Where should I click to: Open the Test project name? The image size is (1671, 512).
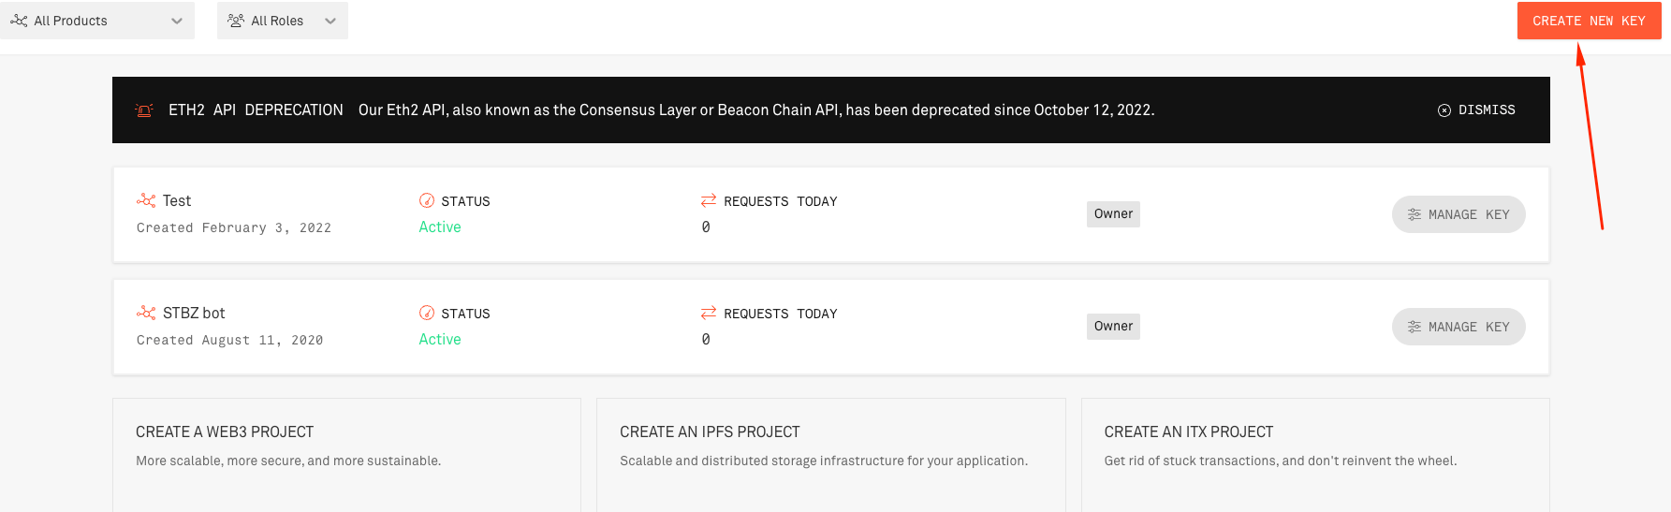click(177, 200)
